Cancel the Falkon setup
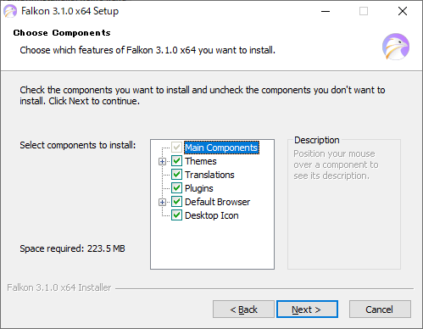This screenshot has height=329, width=423. pyautogui.click(x=380, y=309)
